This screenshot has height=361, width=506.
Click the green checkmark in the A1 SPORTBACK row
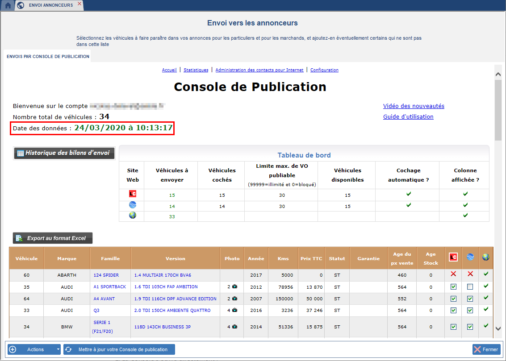pos(486,286)
